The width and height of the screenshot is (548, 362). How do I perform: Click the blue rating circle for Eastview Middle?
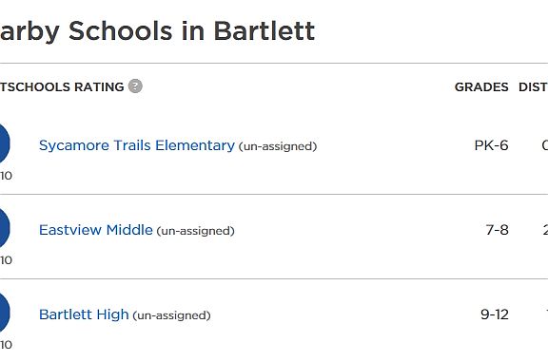pyautogui.click(x=5, y=228)
